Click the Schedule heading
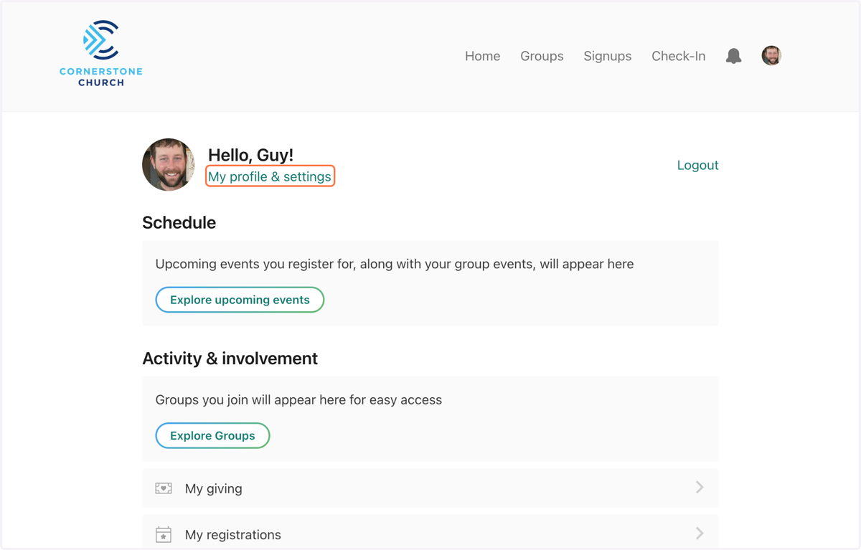The height and width of the screenshot is (550, 861). coord(179,222)
